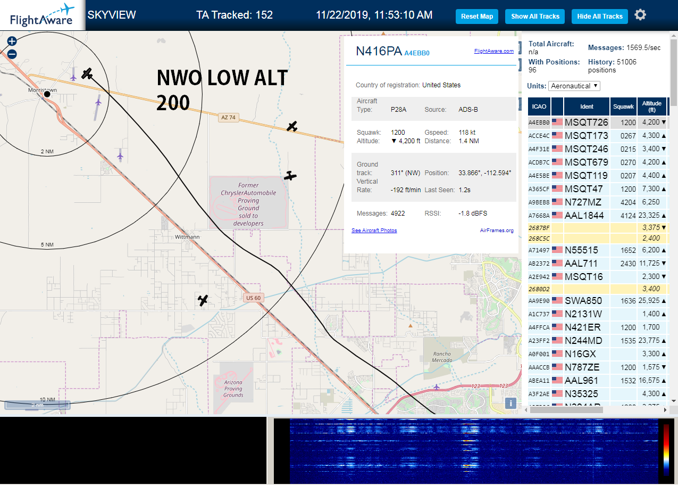
Task: Open map attribution info button
Action: [x=510, y=403]
